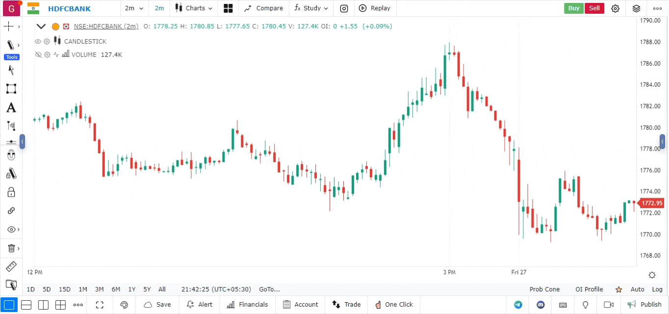The width and height of the screenshot is (669, 314).
Task: Click the green Buy button
Action: (x=573, y=8)
